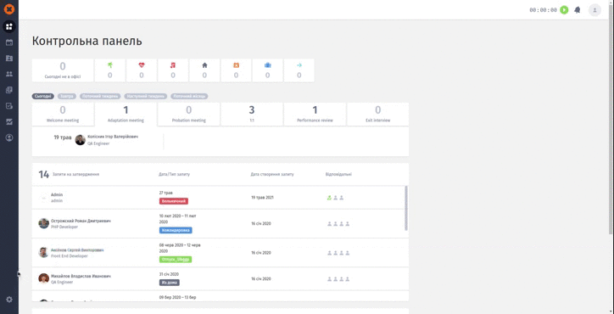The width and height of the screenshot is (614, 314).
Task: Click the '14 Запити на затвердження' header
Action: pyautogui.click(x=69, y=174)
